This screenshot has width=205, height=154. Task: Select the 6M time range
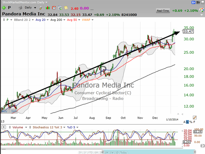point(96,153)
